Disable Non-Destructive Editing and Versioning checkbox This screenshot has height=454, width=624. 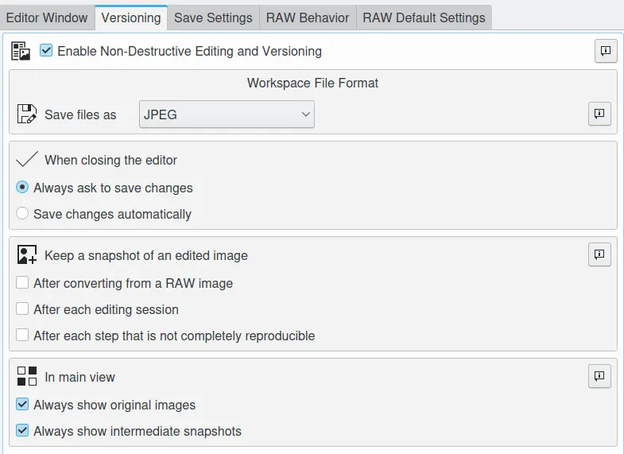46,51
